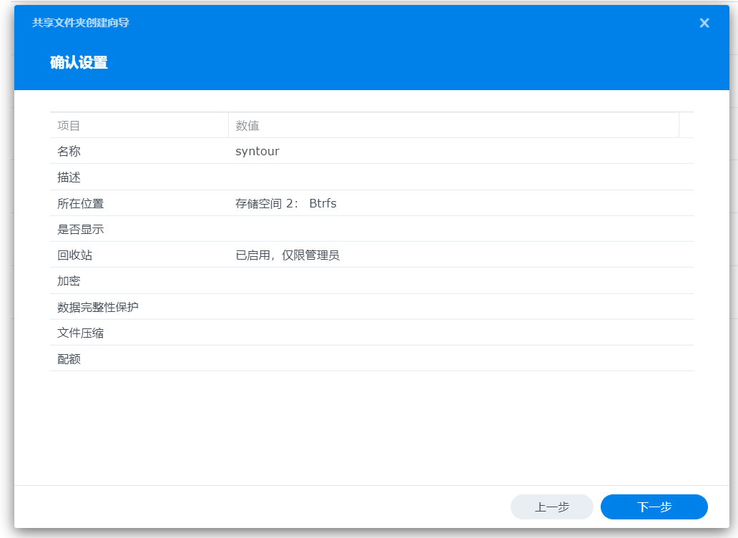The image size is (738, 538).
Task: Select the 配额 row label
Action: 69,359
